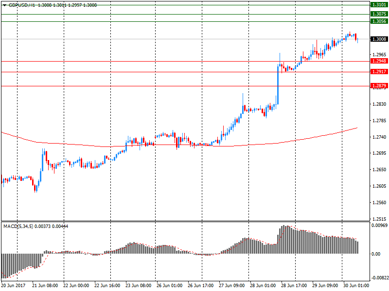The height and width of the screenshot is (291, 389).
Task: Click the 26 Jun 01:00 time label
Action: click(169, 285)
